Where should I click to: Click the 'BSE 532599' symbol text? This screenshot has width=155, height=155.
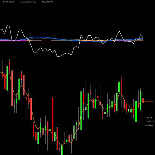pos(47,2)
